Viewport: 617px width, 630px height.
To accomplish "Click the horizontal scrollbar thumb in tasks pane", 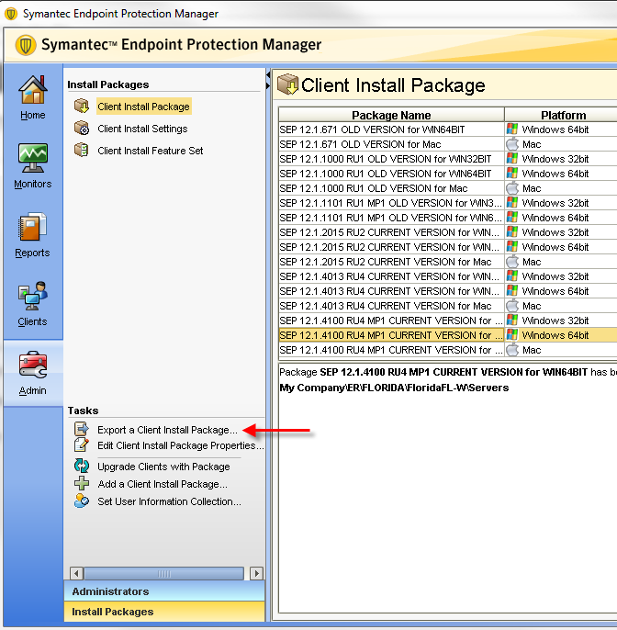I will [x=163, y=573].
